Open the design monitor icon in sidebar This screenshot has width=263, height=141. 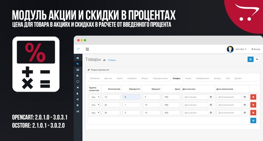[x=78, y=82]
